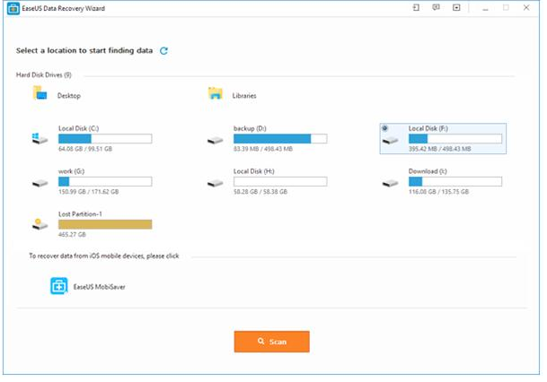The image size is (547, 382).
Task: Open the menu icon left of minimize
Action: tap(456, 8)
